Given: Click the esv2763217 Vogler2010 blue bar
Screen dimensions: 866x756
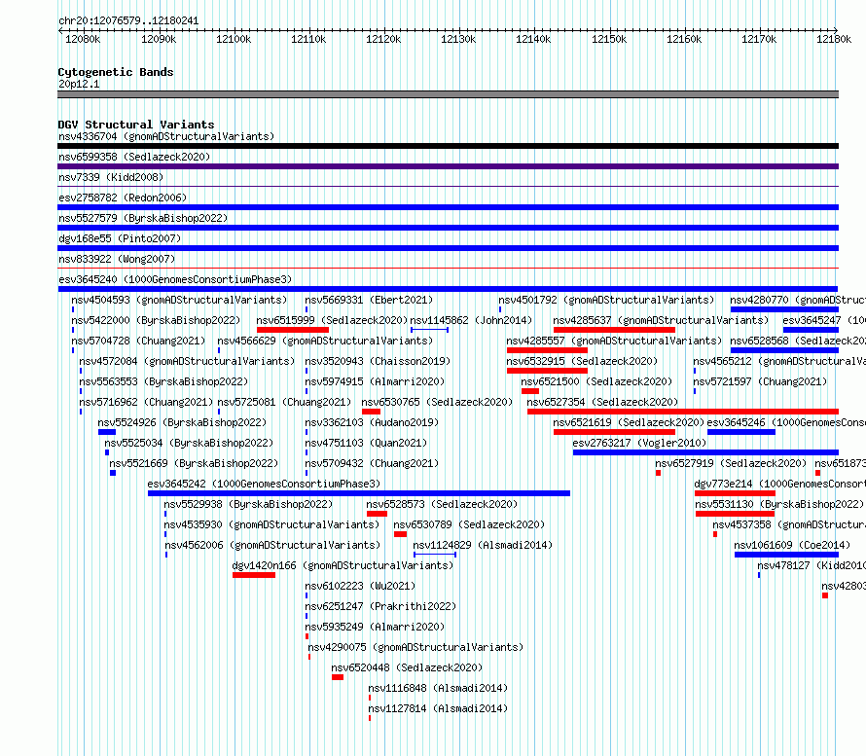Looking at the screenshot, I should 705,452.
